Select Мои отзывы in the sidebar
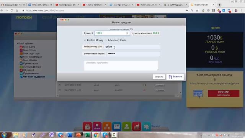Screen dimensions: 245x138 tap(30, 60)
